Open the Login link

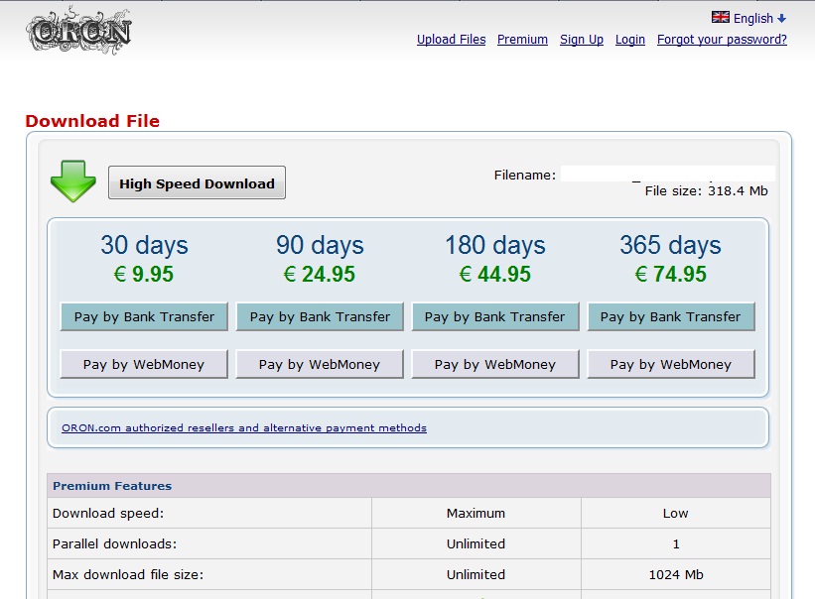[629, 40]
